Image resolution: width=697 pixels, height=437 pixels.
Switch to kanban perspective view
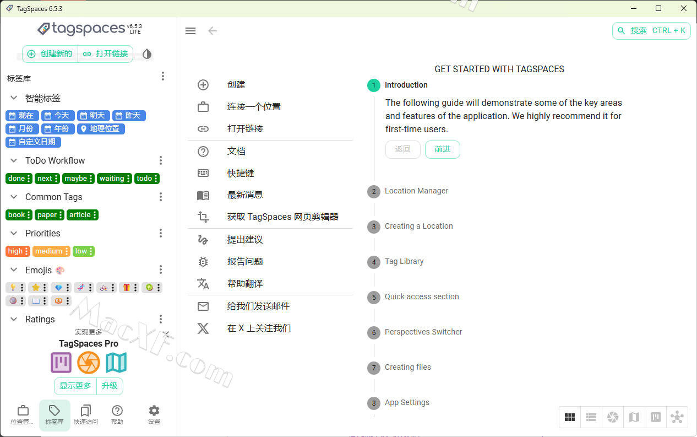[656, 417]
